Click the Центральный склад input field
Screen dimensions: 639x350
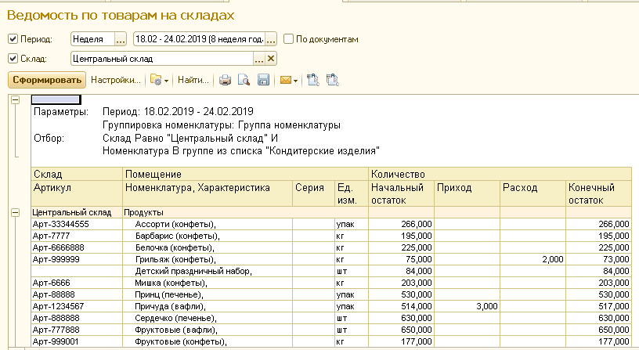point(162,59)
